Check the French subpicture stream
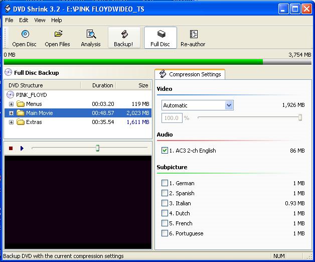 click(x=165, y=223)
